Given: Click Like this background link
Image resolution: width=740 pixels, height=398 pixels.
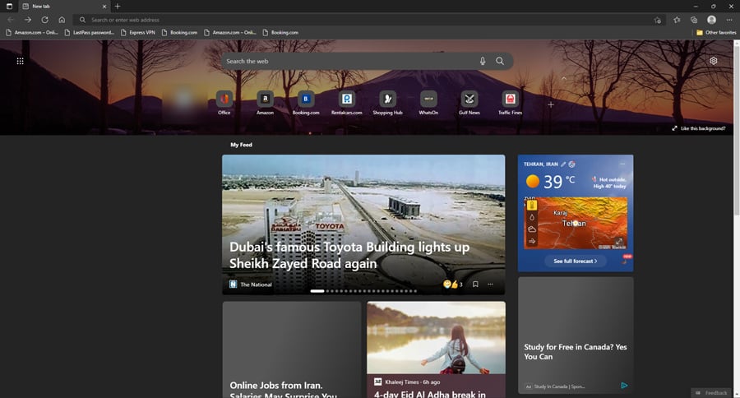Looking at the screenshot, I should click(x=699, y=128).
